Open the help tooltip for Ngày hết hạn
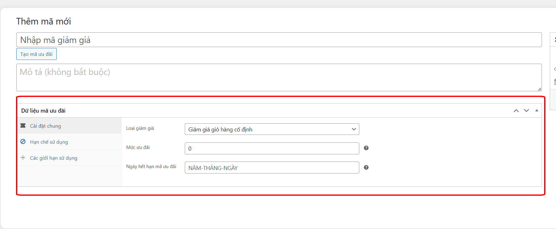 [366, 168]
